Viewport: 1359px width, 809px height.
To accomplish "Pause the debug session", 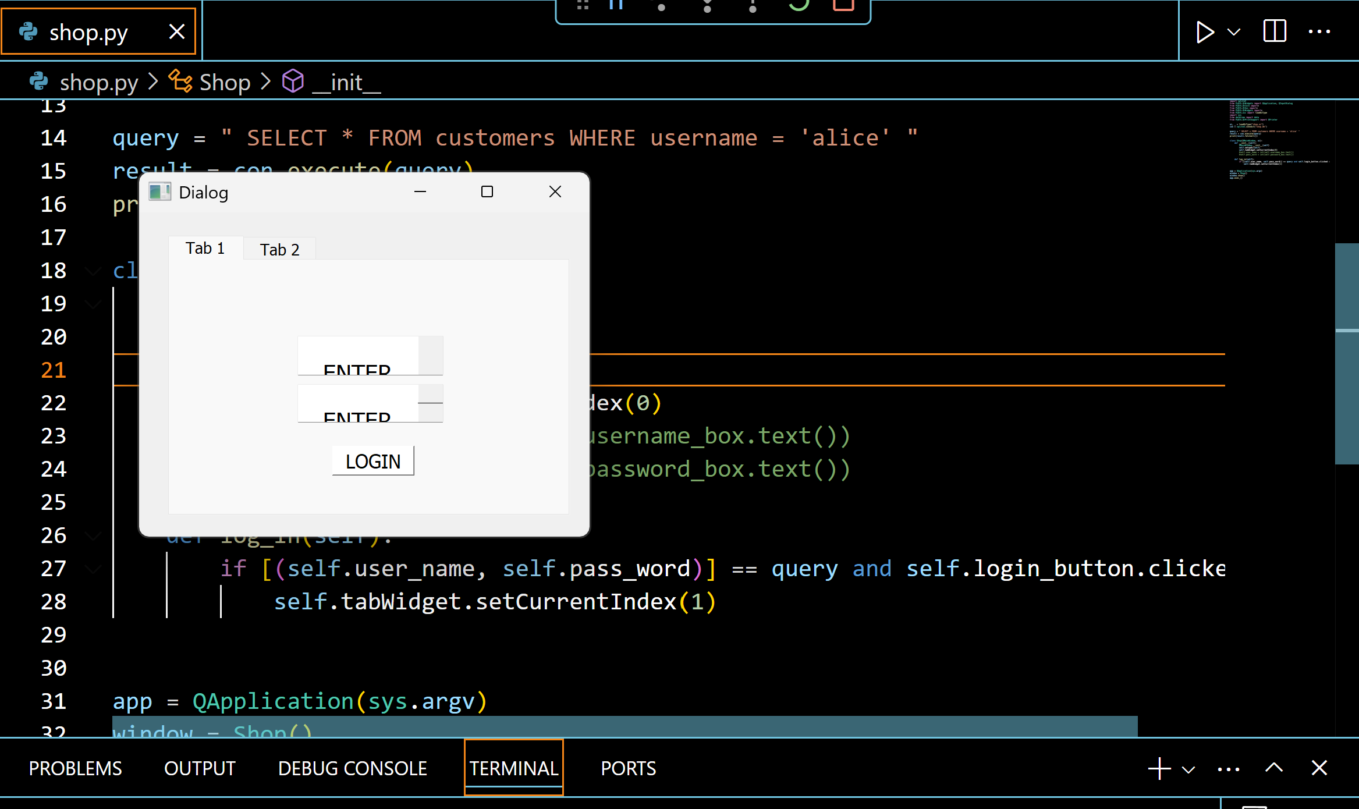I will coord(616,5).
